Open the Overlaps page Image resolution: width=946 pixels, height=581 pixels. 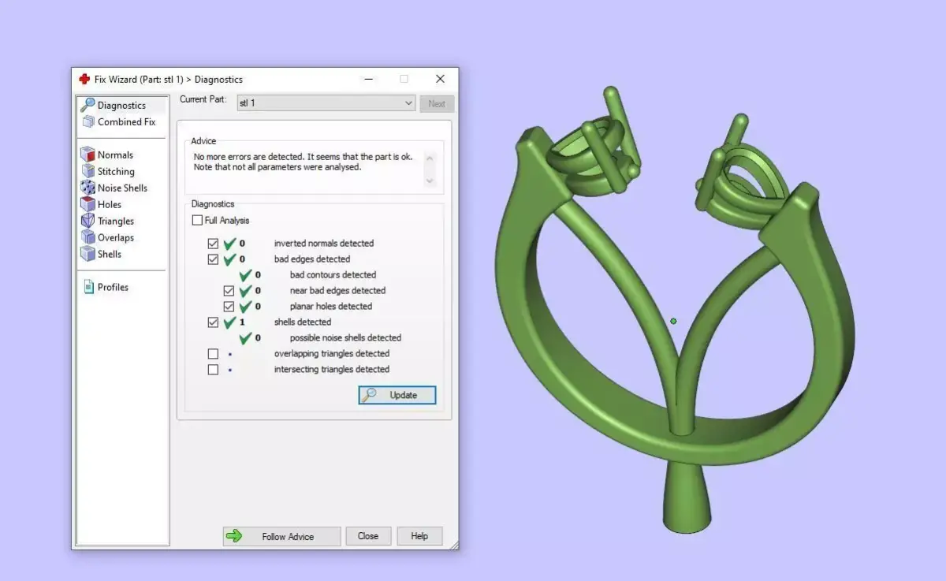[116, 237]
